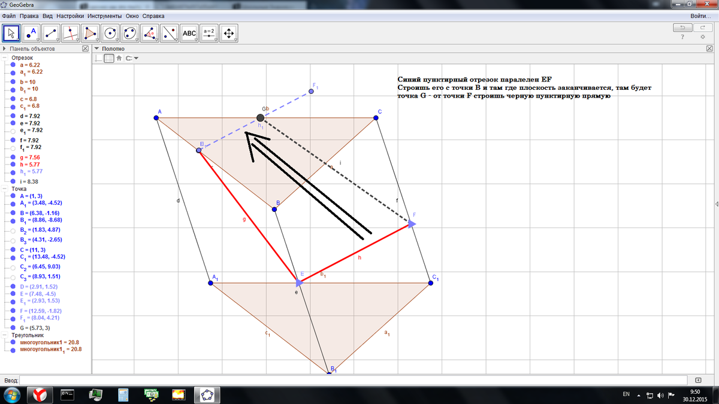Toggle grid display in style bar

[x=108, y=58]
